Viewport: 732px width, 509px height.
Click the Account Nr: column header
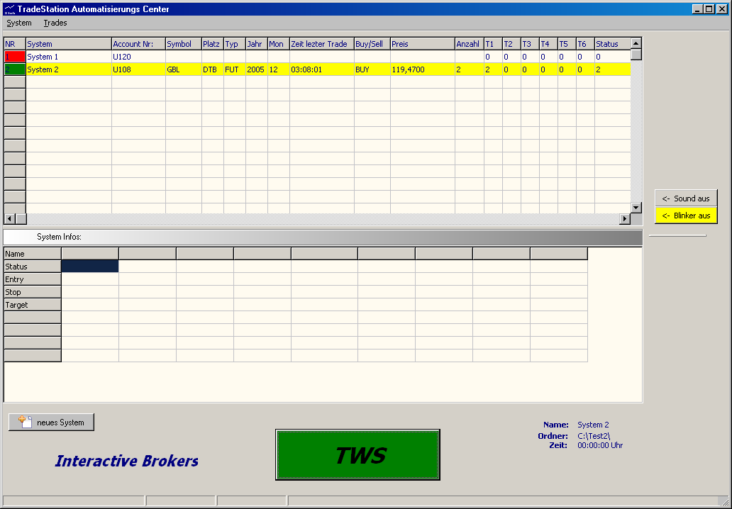click(x=138, y=44)
